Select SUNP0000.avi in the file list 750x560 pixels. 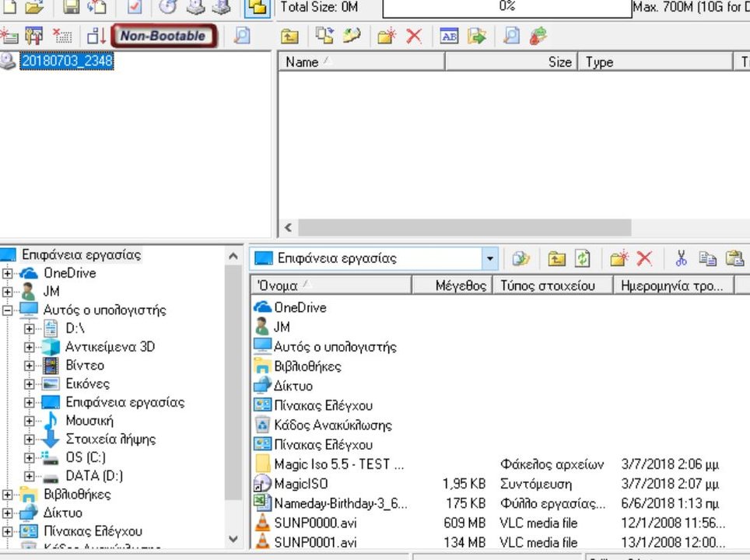pos(315,523)
